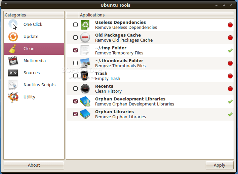The width and height of the screenshot is (238, 174).
Task: Go to Nautilus Scripts category
Action: (x=34, y=85)
